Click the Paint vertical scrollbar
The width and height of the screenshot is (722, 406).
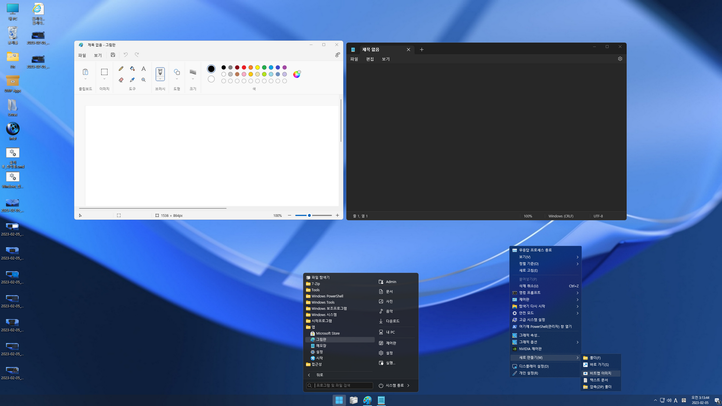(341, 121)
